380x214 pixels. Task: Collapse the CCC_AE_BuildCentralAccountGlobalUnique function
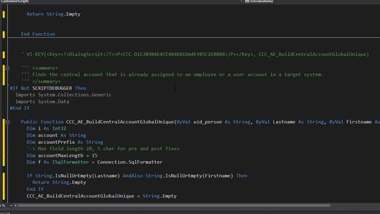pyautogui.click(x=8, y=122)
